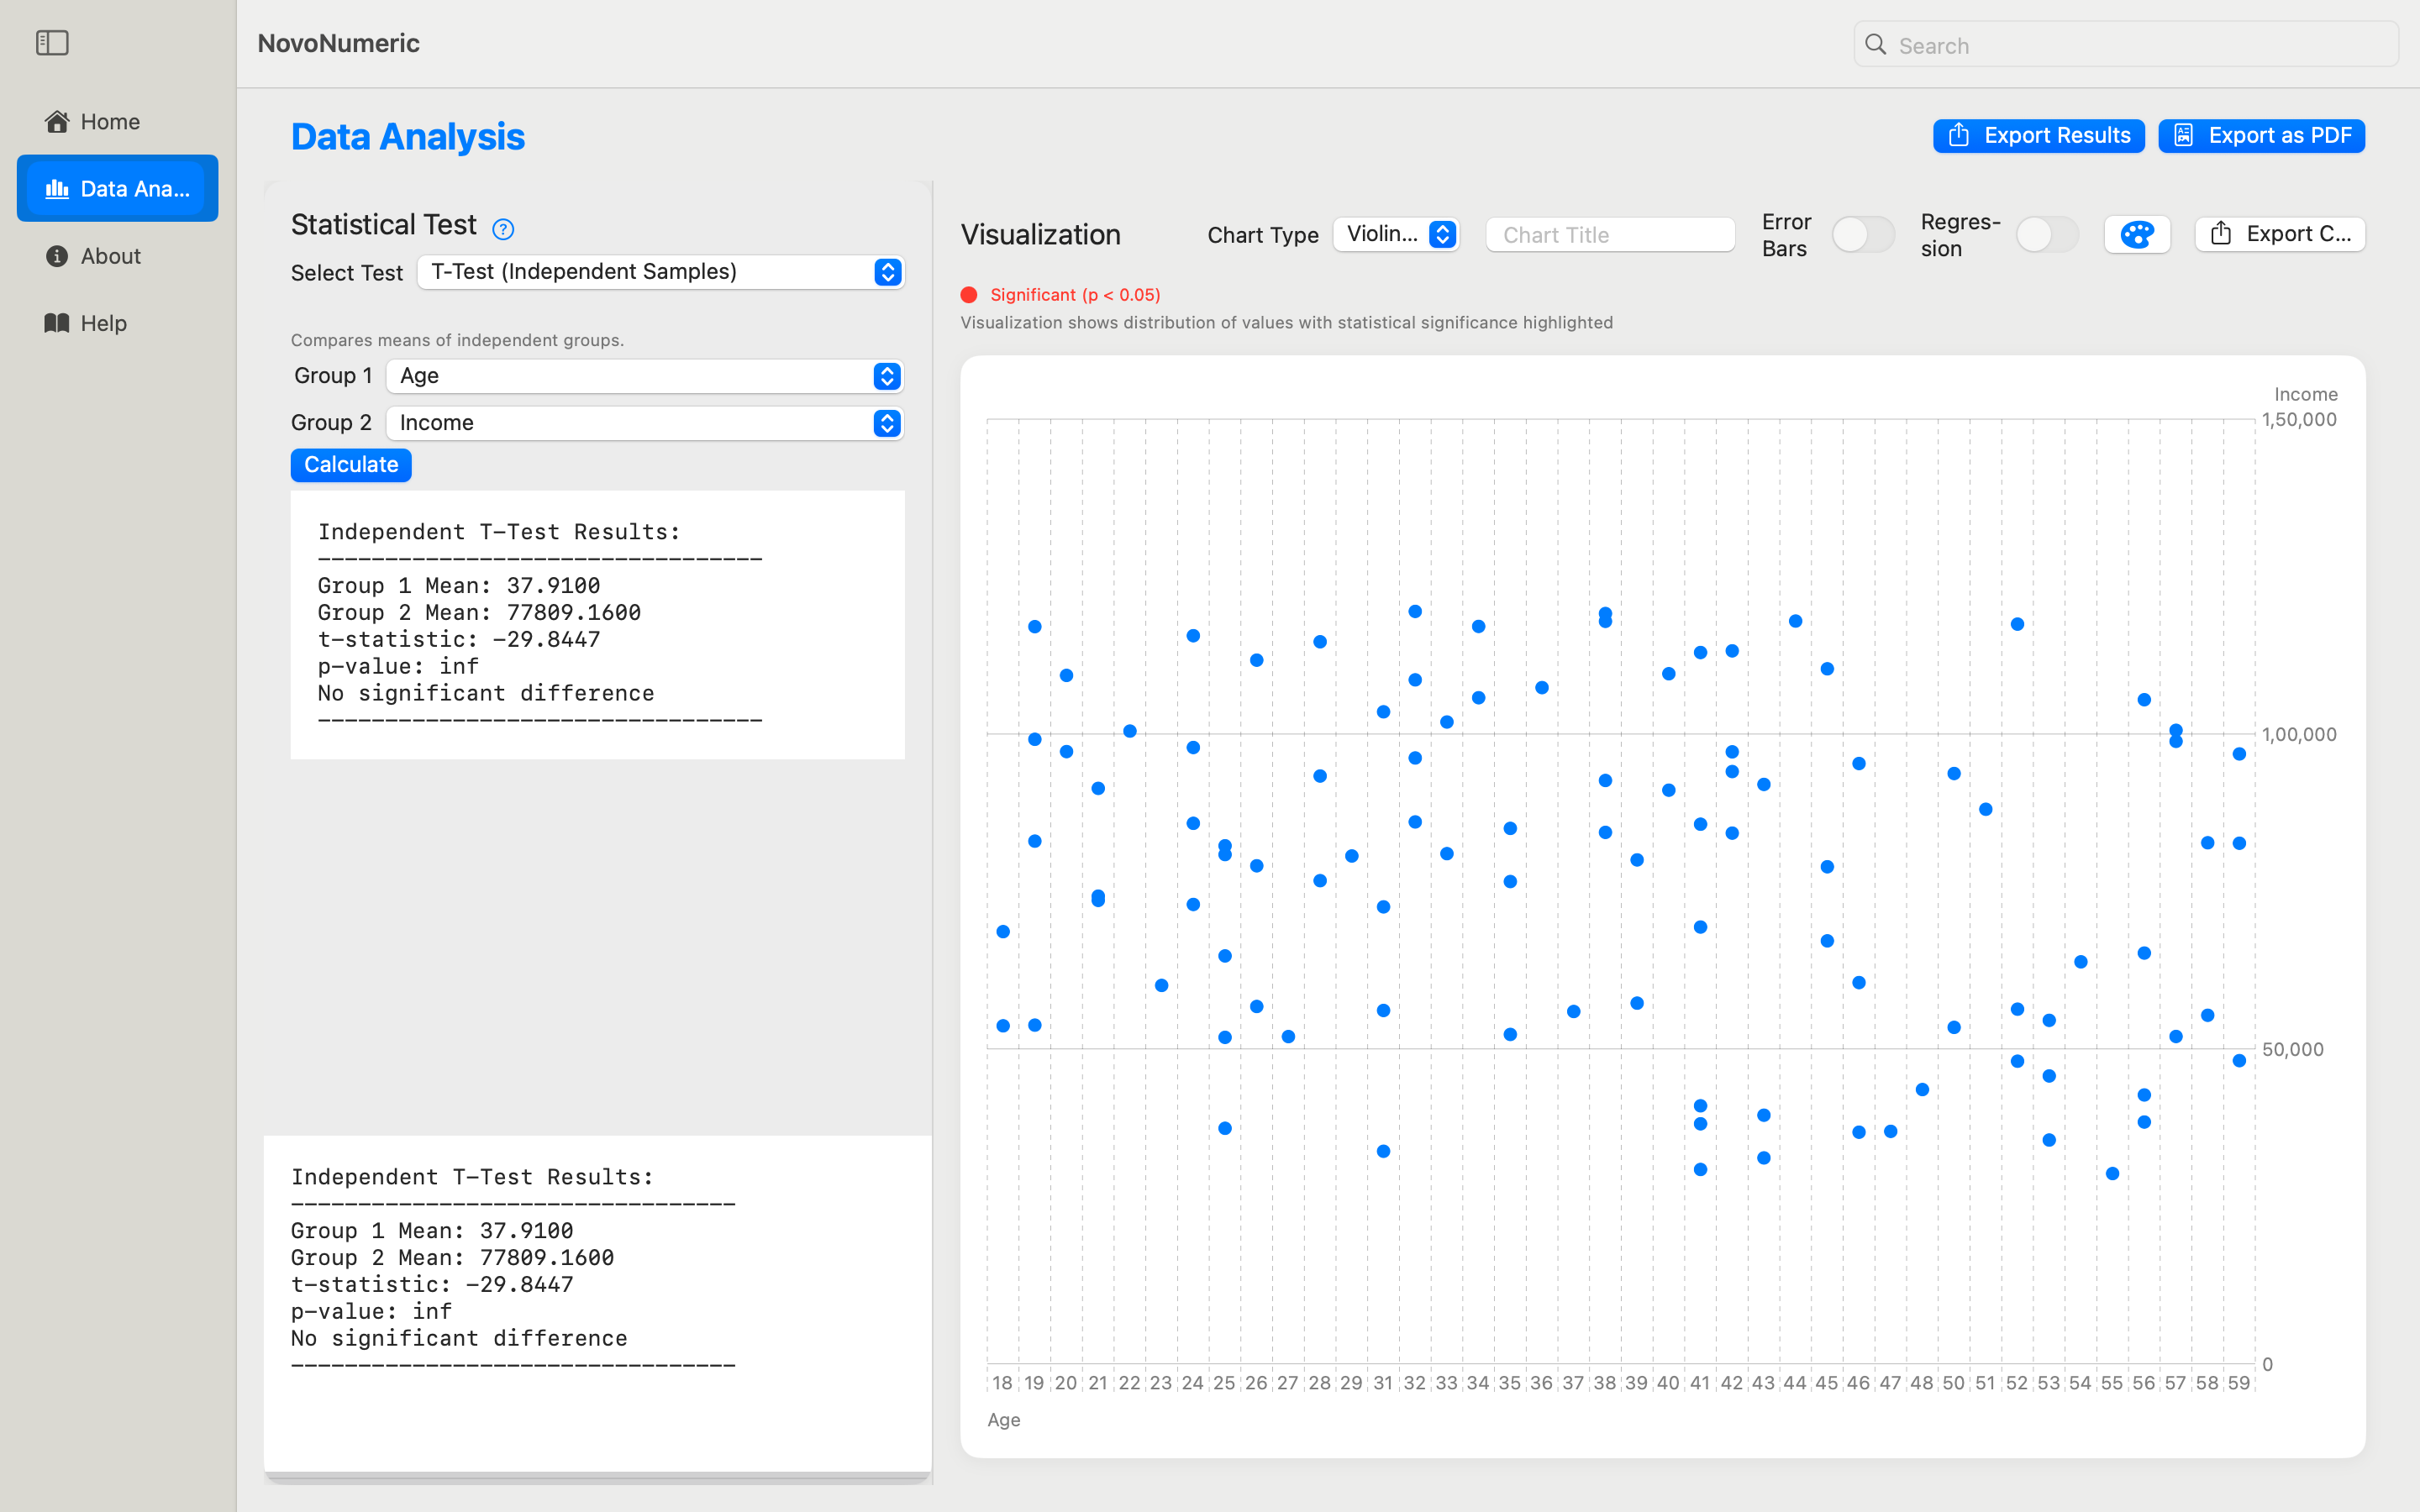Open the Group 1 Age dropdown
The height and width of the screenshot is (1512, 2420).
645,376
